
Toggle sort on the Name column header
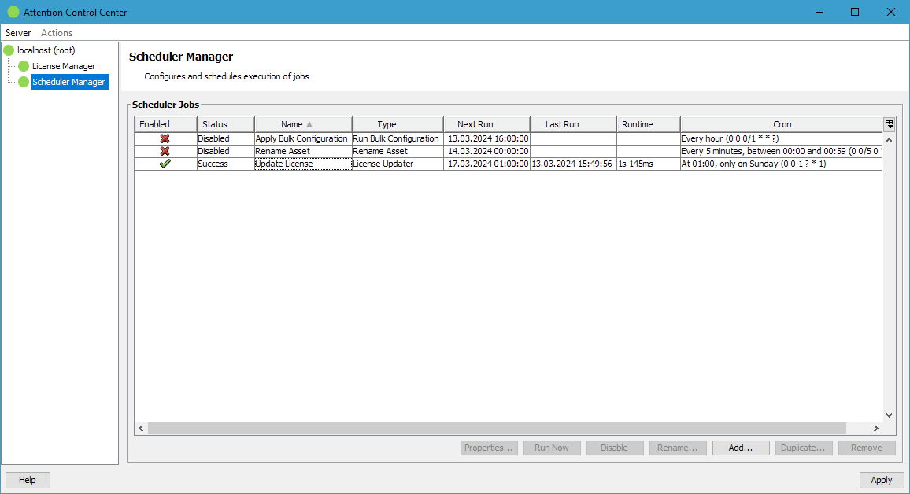click(x=303, y=124)
